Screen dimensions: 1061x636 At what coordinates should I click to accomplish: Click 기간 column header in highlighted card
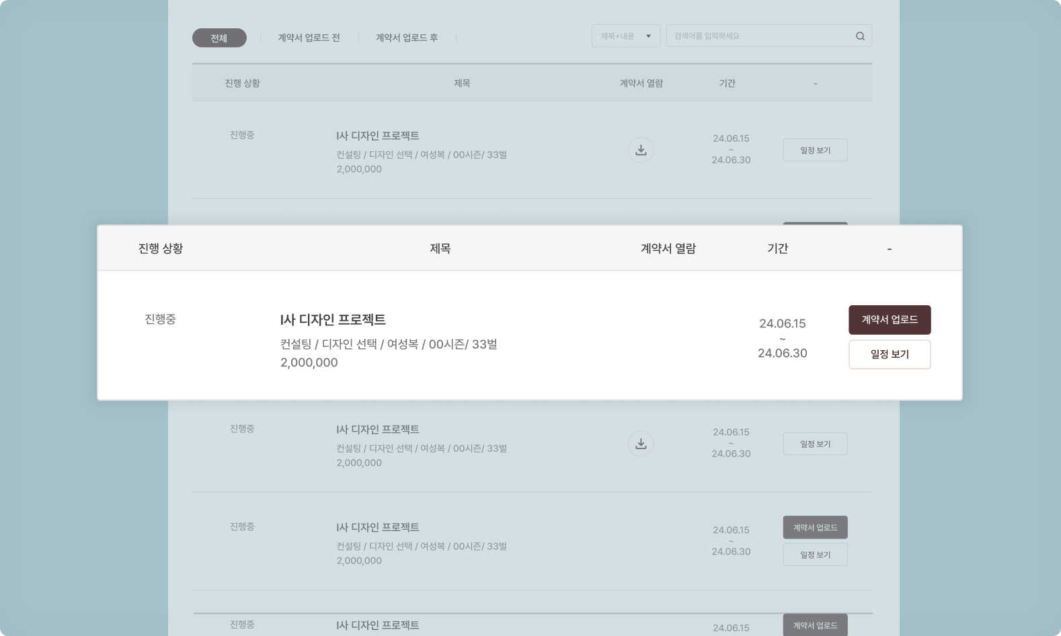(777, 249)
